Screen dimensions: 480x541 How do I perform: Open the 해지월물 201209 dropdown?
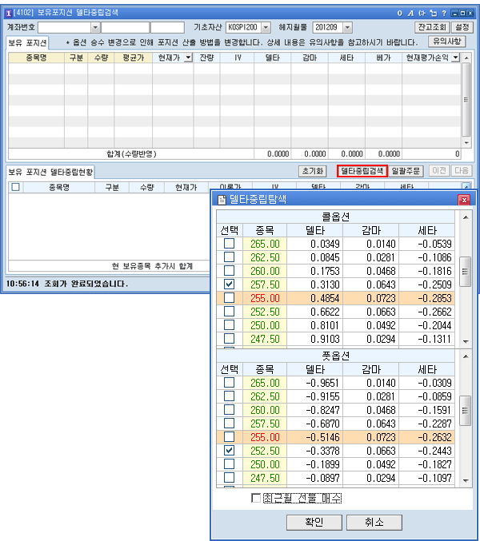point(353,27)
